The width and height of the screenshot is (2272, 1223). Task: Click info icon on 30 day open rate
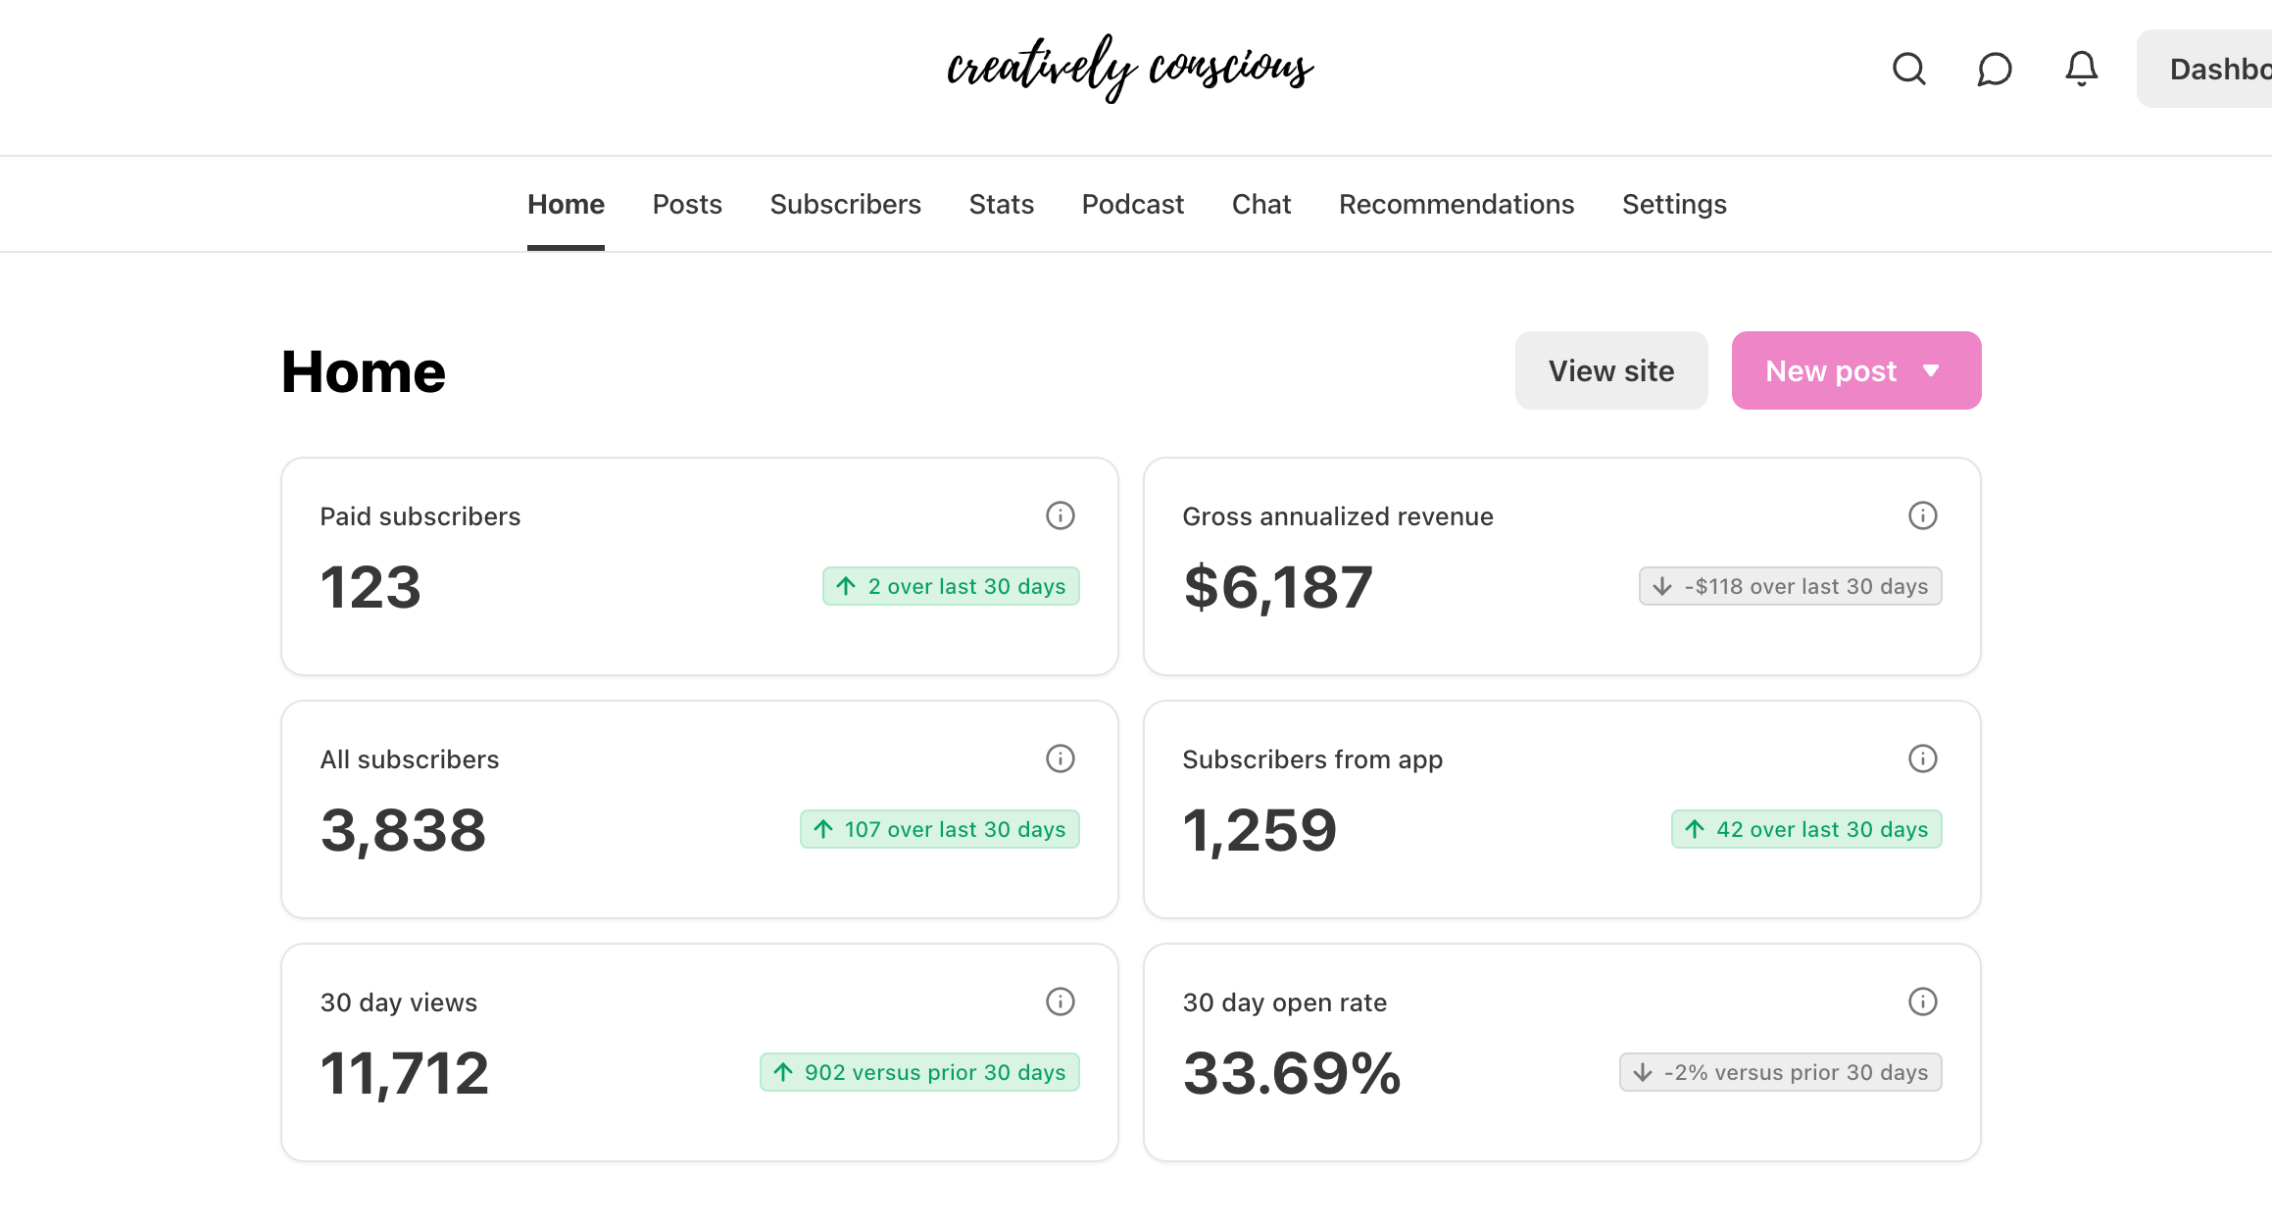tap(1922, 1002)
